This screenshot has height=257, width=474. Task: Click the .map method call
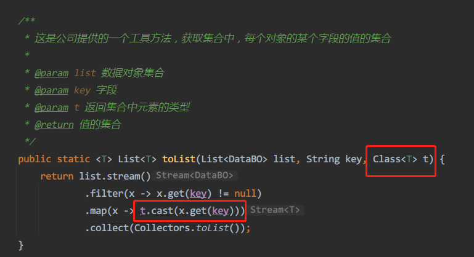coord(98,211)
